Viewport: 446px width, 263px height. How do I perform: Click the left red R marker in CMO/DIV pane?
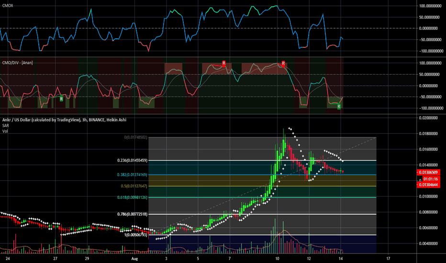(224, 63)
